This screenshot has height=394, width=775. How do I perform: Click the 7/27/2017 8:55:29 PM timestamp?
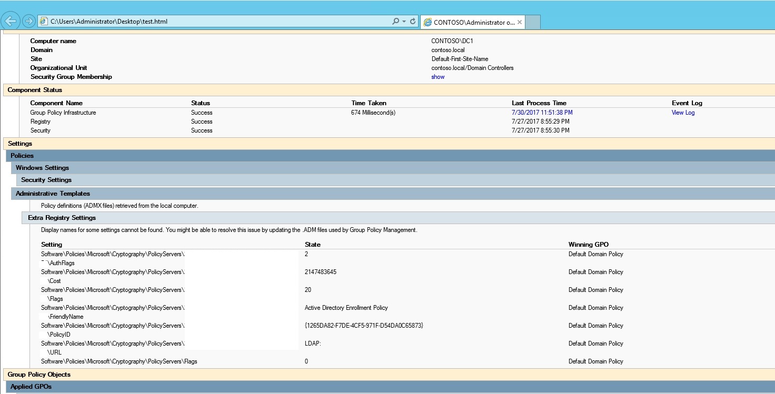pos(541,122)
